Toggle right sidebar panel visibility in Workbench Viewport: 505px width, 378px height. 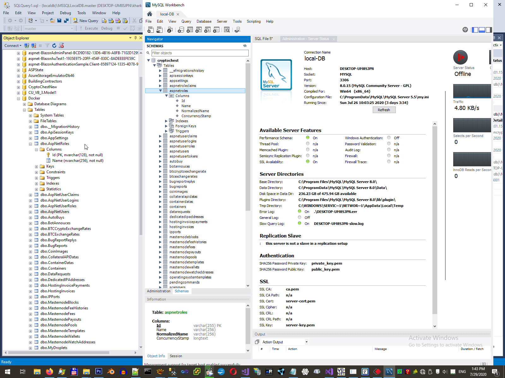tap(489, 30)
